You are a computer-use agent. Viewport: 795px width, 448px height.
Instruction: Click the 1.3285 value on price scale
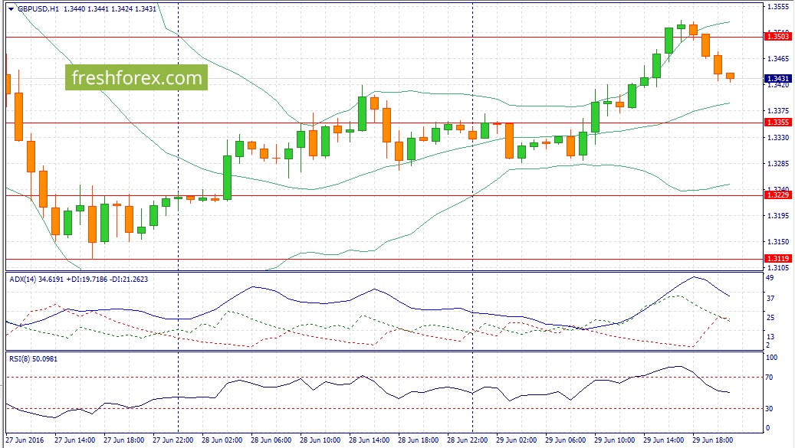[777, 164]
